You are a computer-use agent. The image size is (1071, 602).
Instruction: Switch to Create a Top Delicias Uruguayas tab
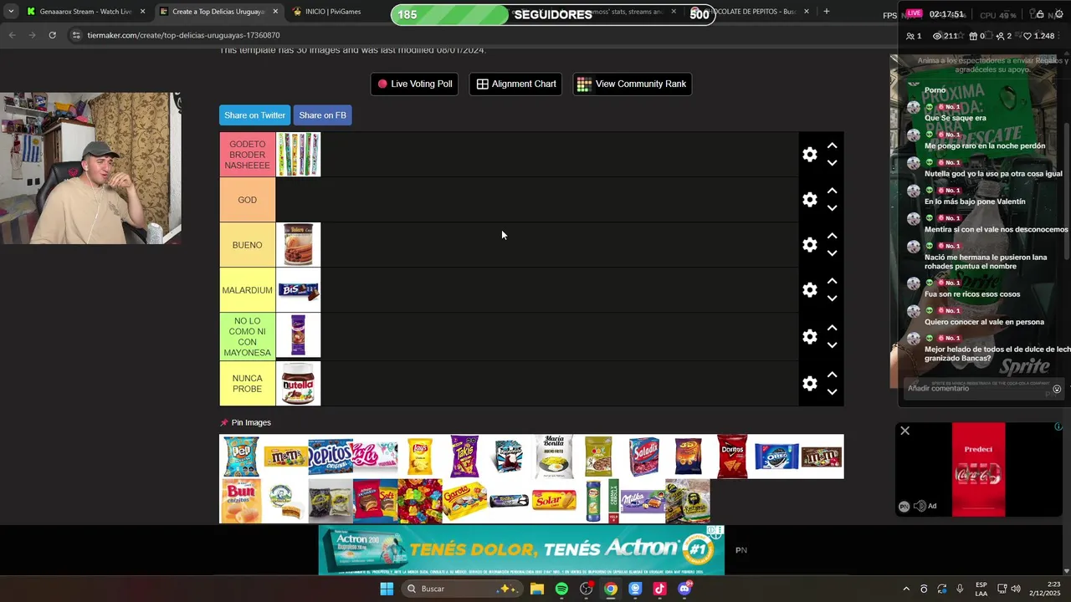click(x=219, y=12)
